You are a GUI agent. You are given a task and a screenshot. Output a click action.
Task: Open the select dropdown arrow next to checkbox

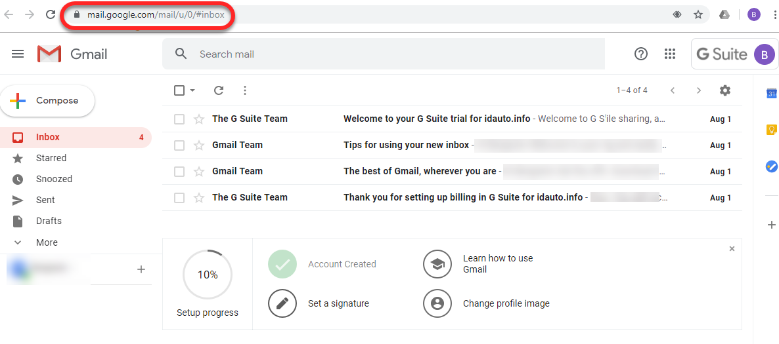192,90
